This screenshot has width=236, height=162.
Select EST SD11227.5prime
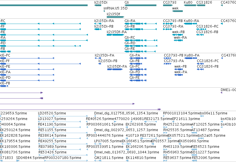pyautogui.click(x=205, y=152)
